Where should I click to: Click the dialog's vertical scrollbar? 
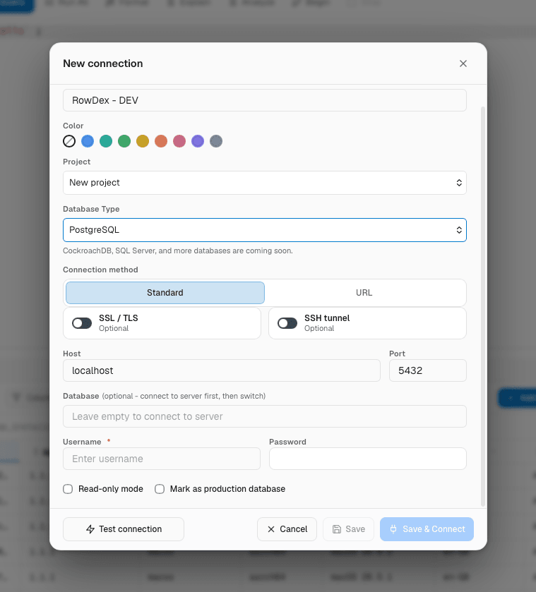(483, 306)
